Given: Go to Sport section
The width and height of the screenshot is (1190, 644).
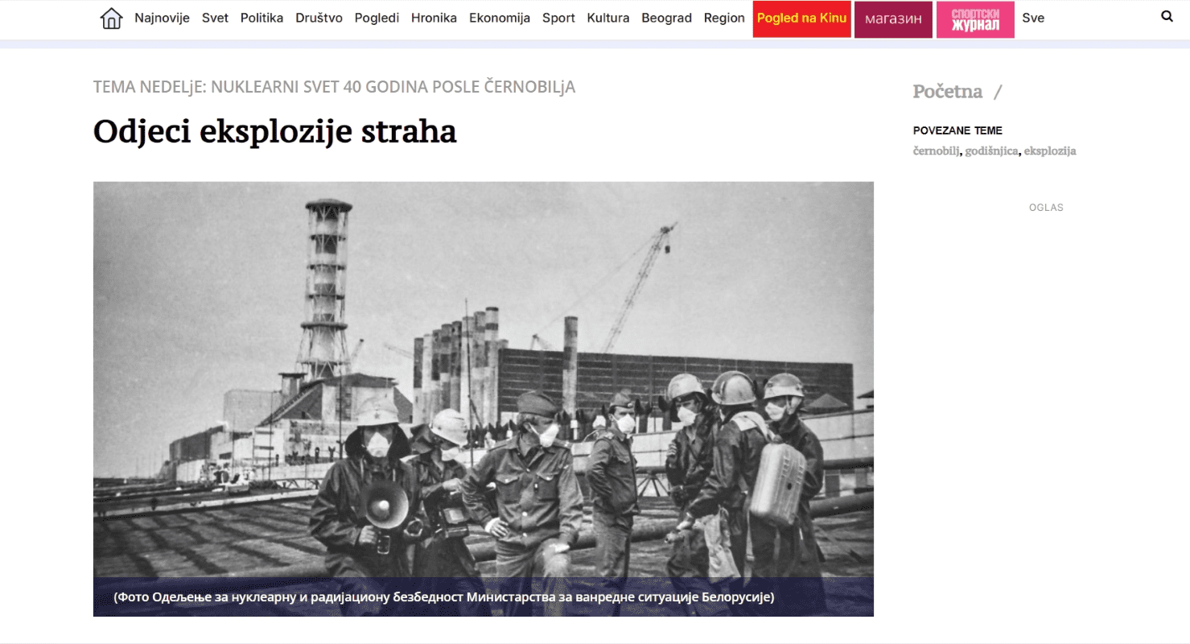Looking at the screenshot, I should 558,18.
